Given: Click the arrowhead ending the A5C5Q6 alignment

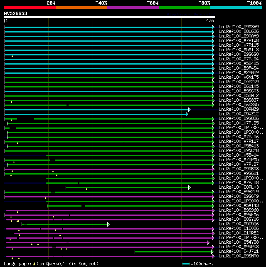Looking at the screenshot, I should click(x=108, y=224).
